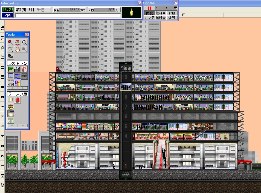Select the rock and helmet tool
The height and width of the screenshot is (193, 261).
coord(10,56)
